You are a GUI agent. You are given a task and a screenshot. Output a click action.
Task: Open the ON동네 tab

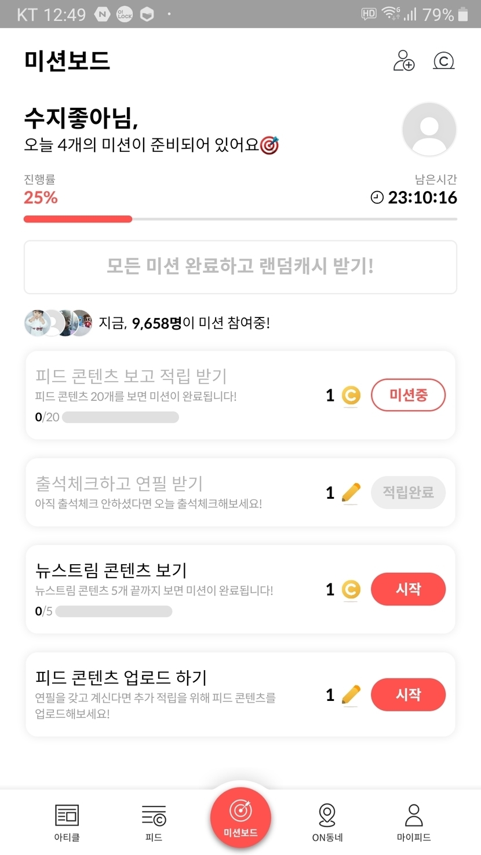pyautogui.click(x=327, y=822)
